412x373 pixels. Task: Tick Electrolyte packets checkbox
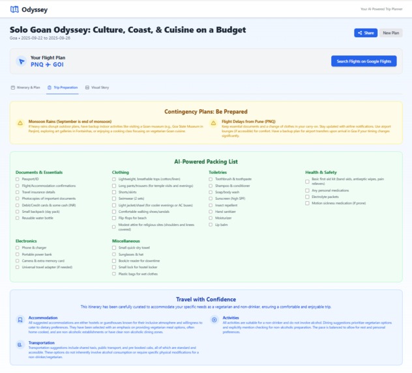307,197
